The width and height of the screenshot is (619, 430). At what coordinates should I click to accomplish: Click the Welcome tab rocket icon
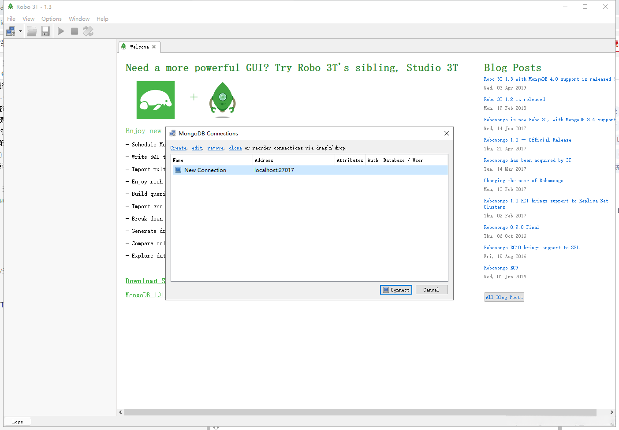[x=124, y=46]
